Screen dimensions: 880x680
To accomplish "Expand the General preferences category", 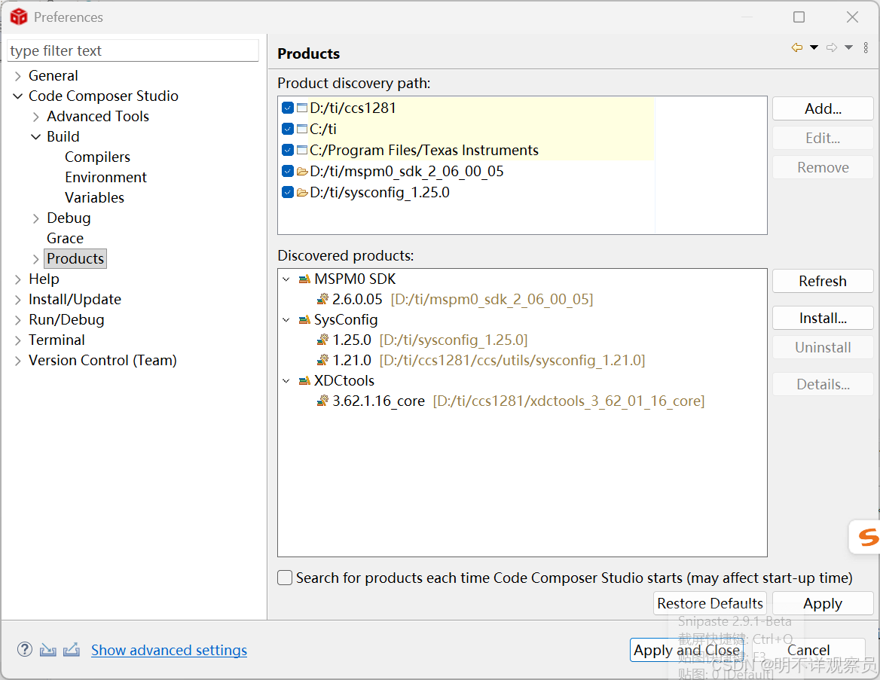I will [18, 76].
